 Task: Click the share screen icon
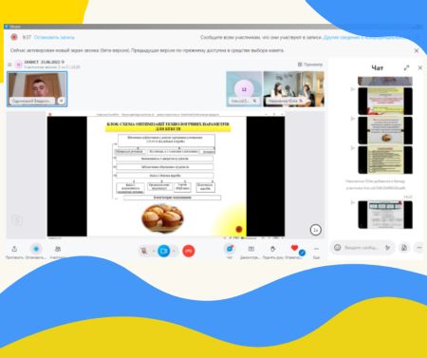251,249
